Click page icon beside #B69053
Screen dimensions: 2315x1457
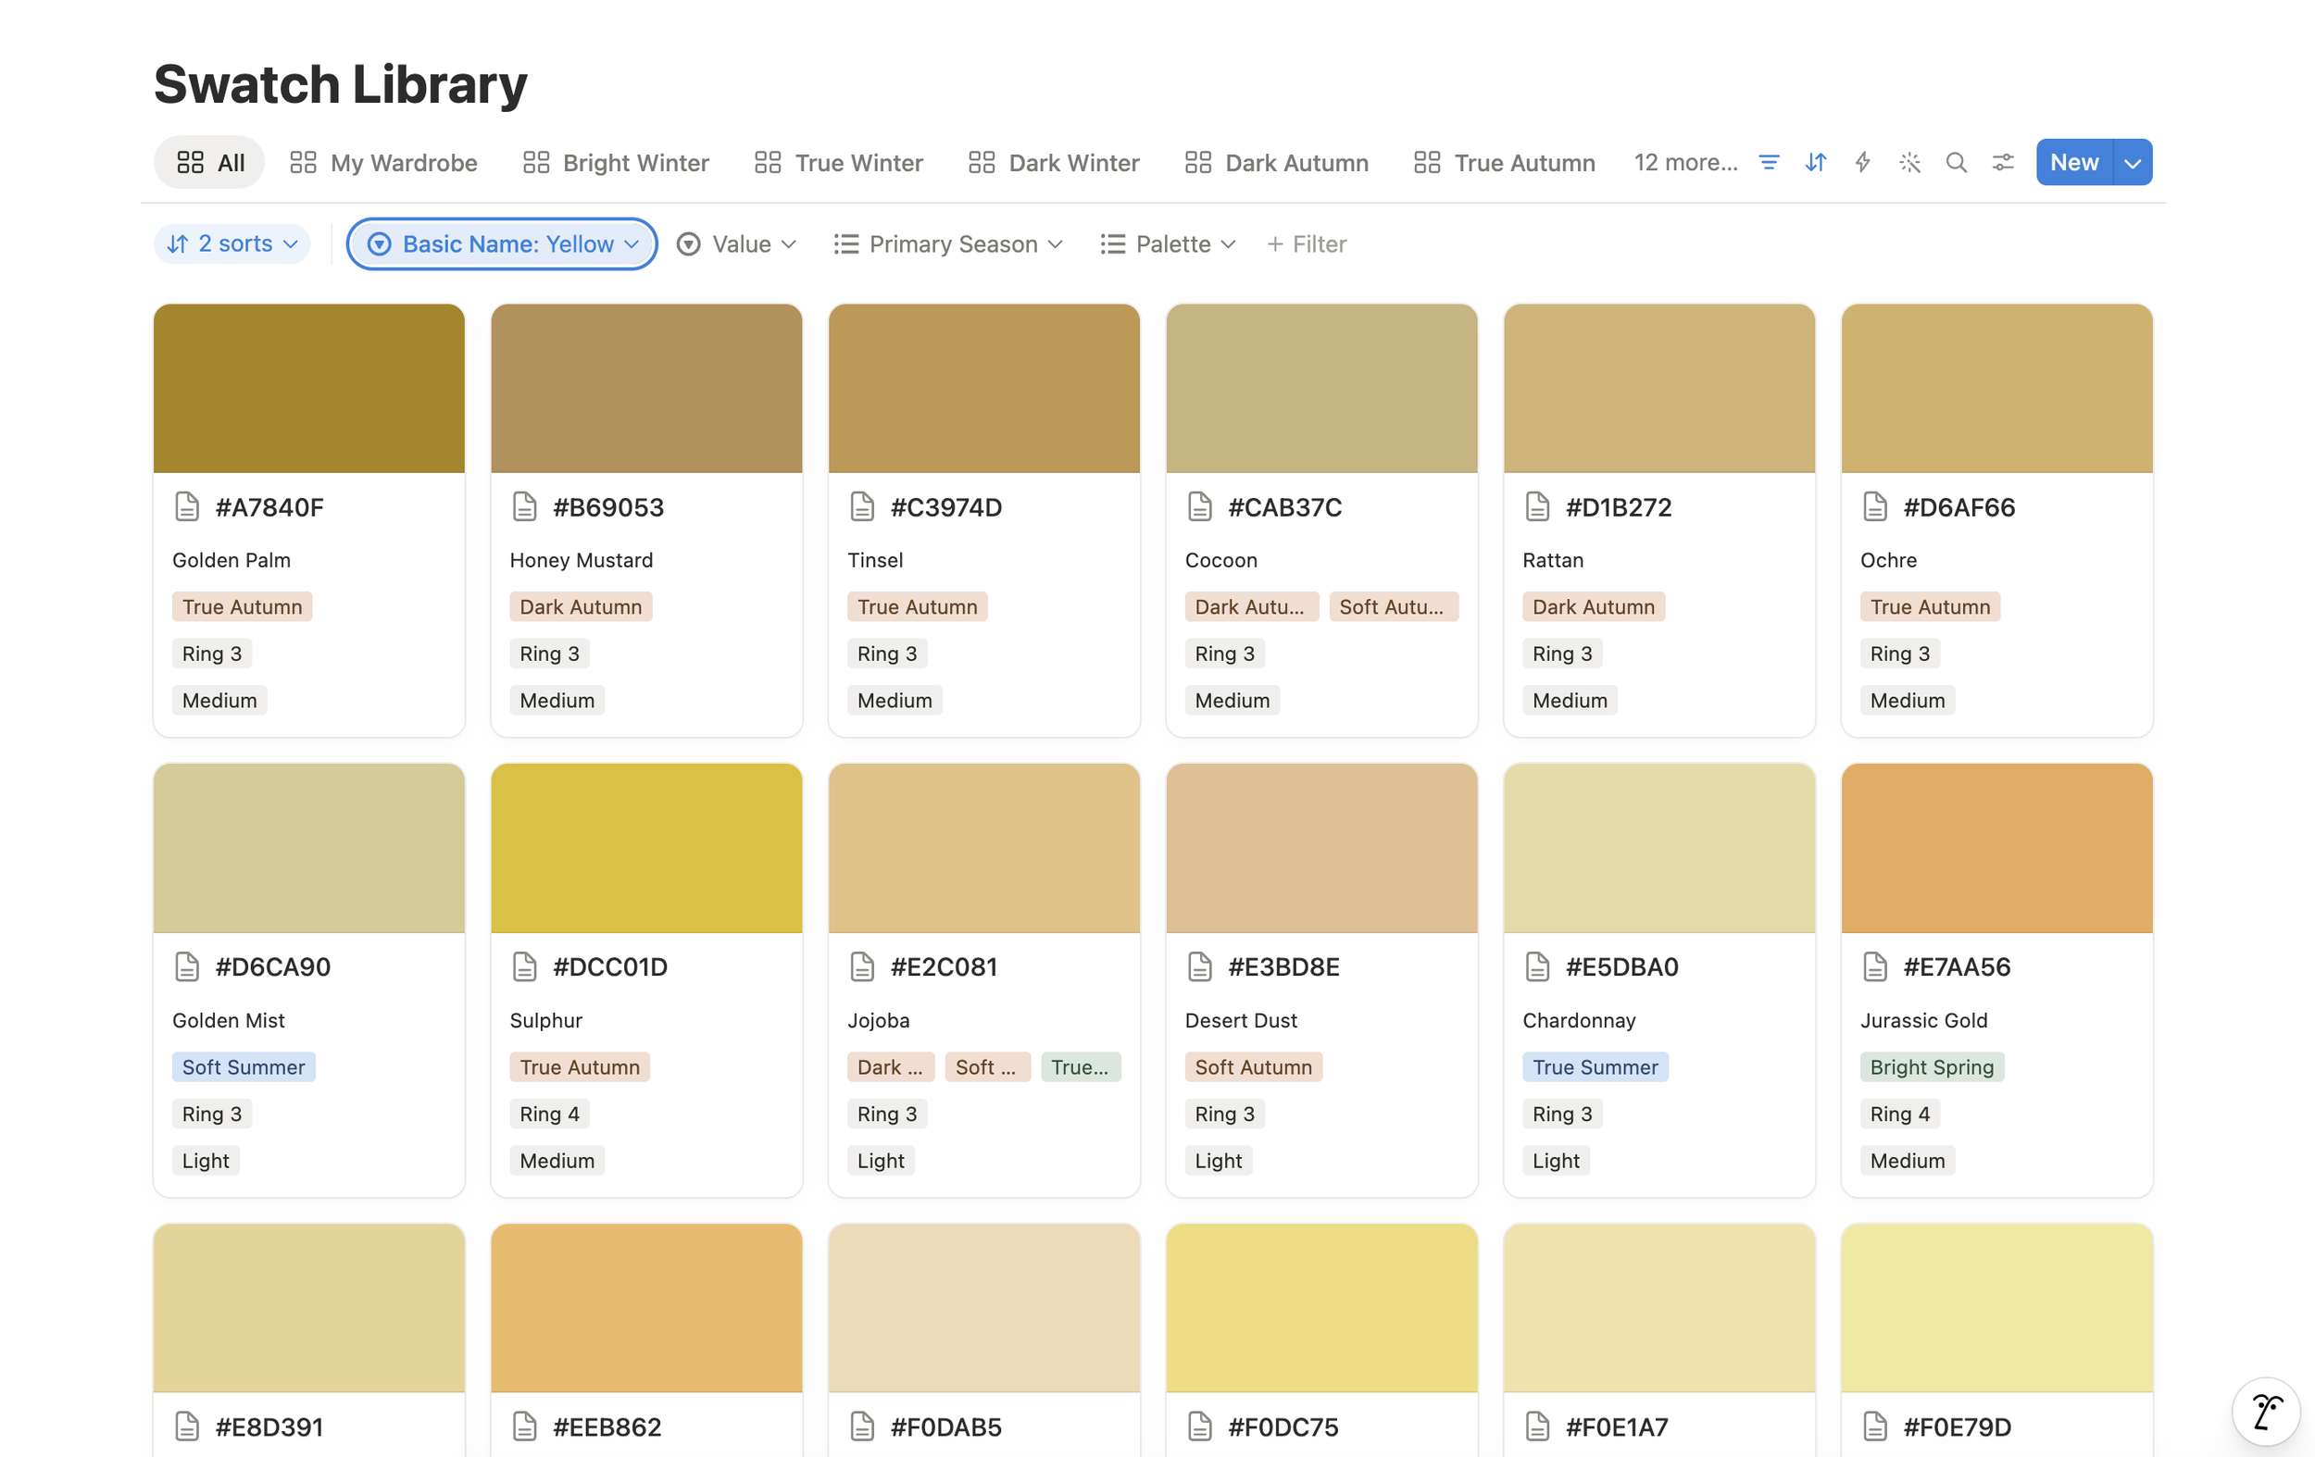(x=525, y=506)
